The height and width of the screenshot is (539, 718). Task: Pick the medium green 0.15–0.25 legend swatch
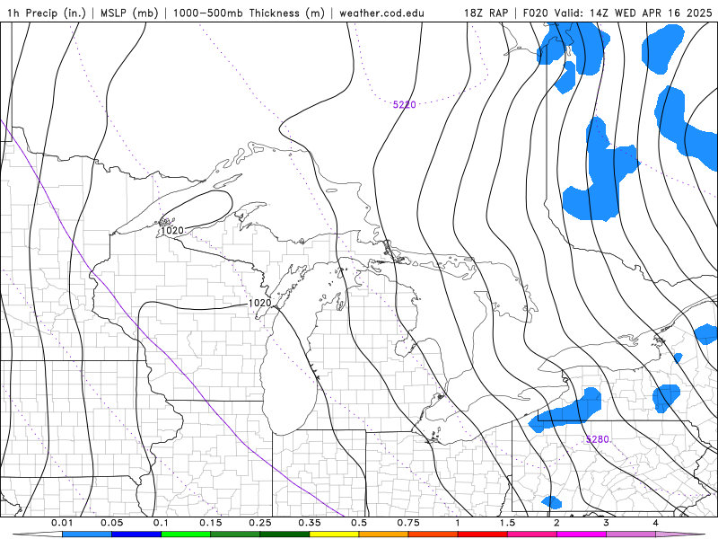pos(235,535)
